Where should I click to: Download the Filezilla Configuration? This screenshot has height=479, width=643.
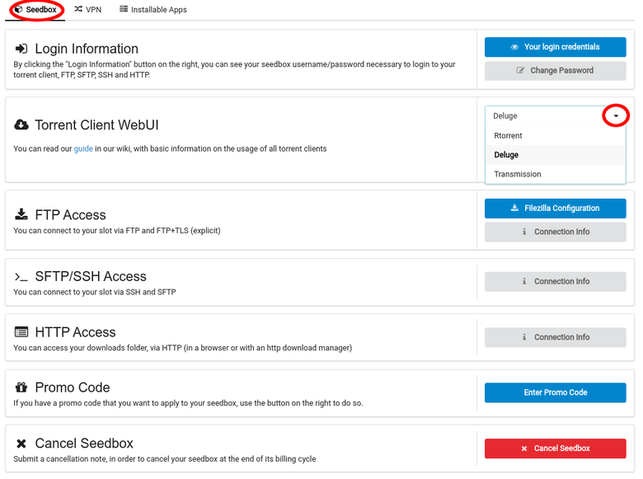tap(556, 209)
